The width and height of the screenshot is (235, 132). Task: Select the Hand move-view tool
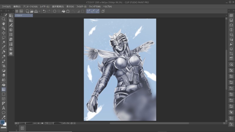[x=4, y=24]
